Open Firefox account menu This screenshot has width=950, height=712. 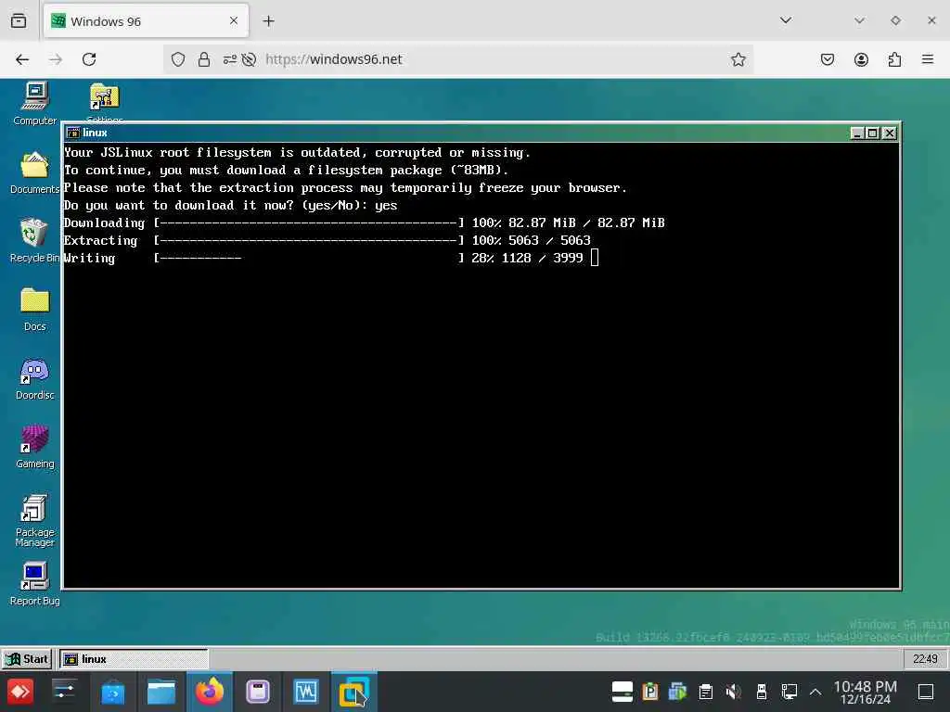[861, 59]
